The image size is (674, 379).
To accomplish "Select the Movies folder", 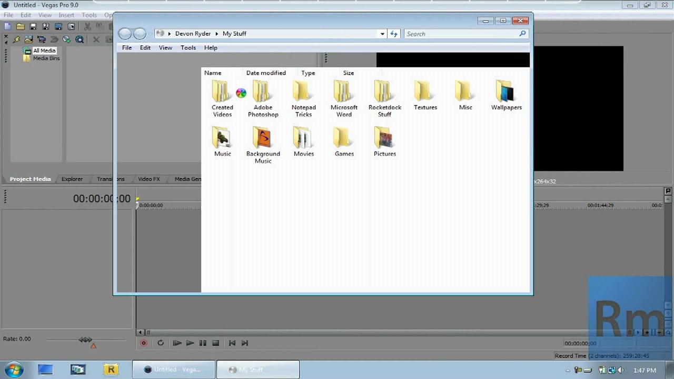I will click(304, 142).
